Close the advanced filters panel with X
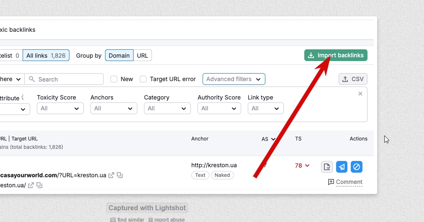The image size is (424, 222). click(x=360, y=94)
